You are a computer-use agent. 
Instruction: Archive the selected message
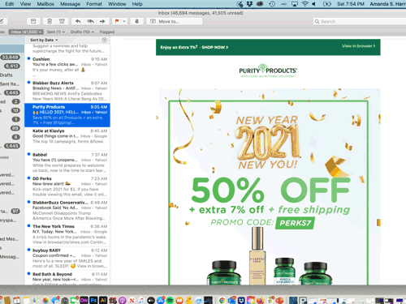tap(33, 21)
